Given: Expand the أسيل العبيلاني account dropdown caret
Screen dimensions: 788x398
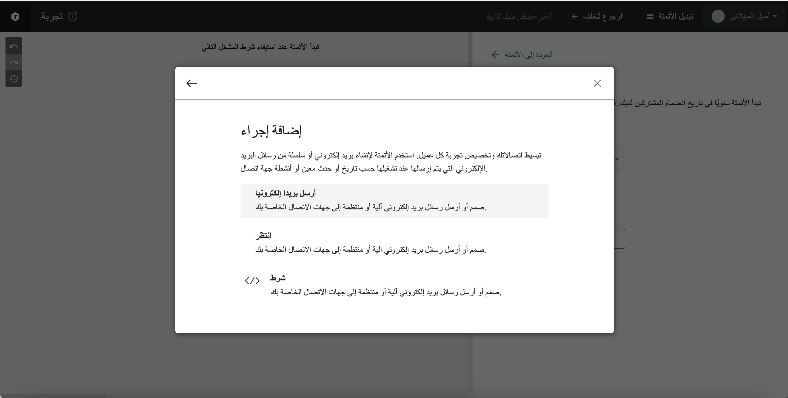Looking at the screenshot, I should 775,16.
